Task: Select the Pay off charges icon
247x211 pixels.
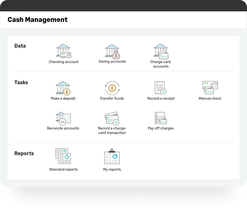Action: click(x=161, y=118)
